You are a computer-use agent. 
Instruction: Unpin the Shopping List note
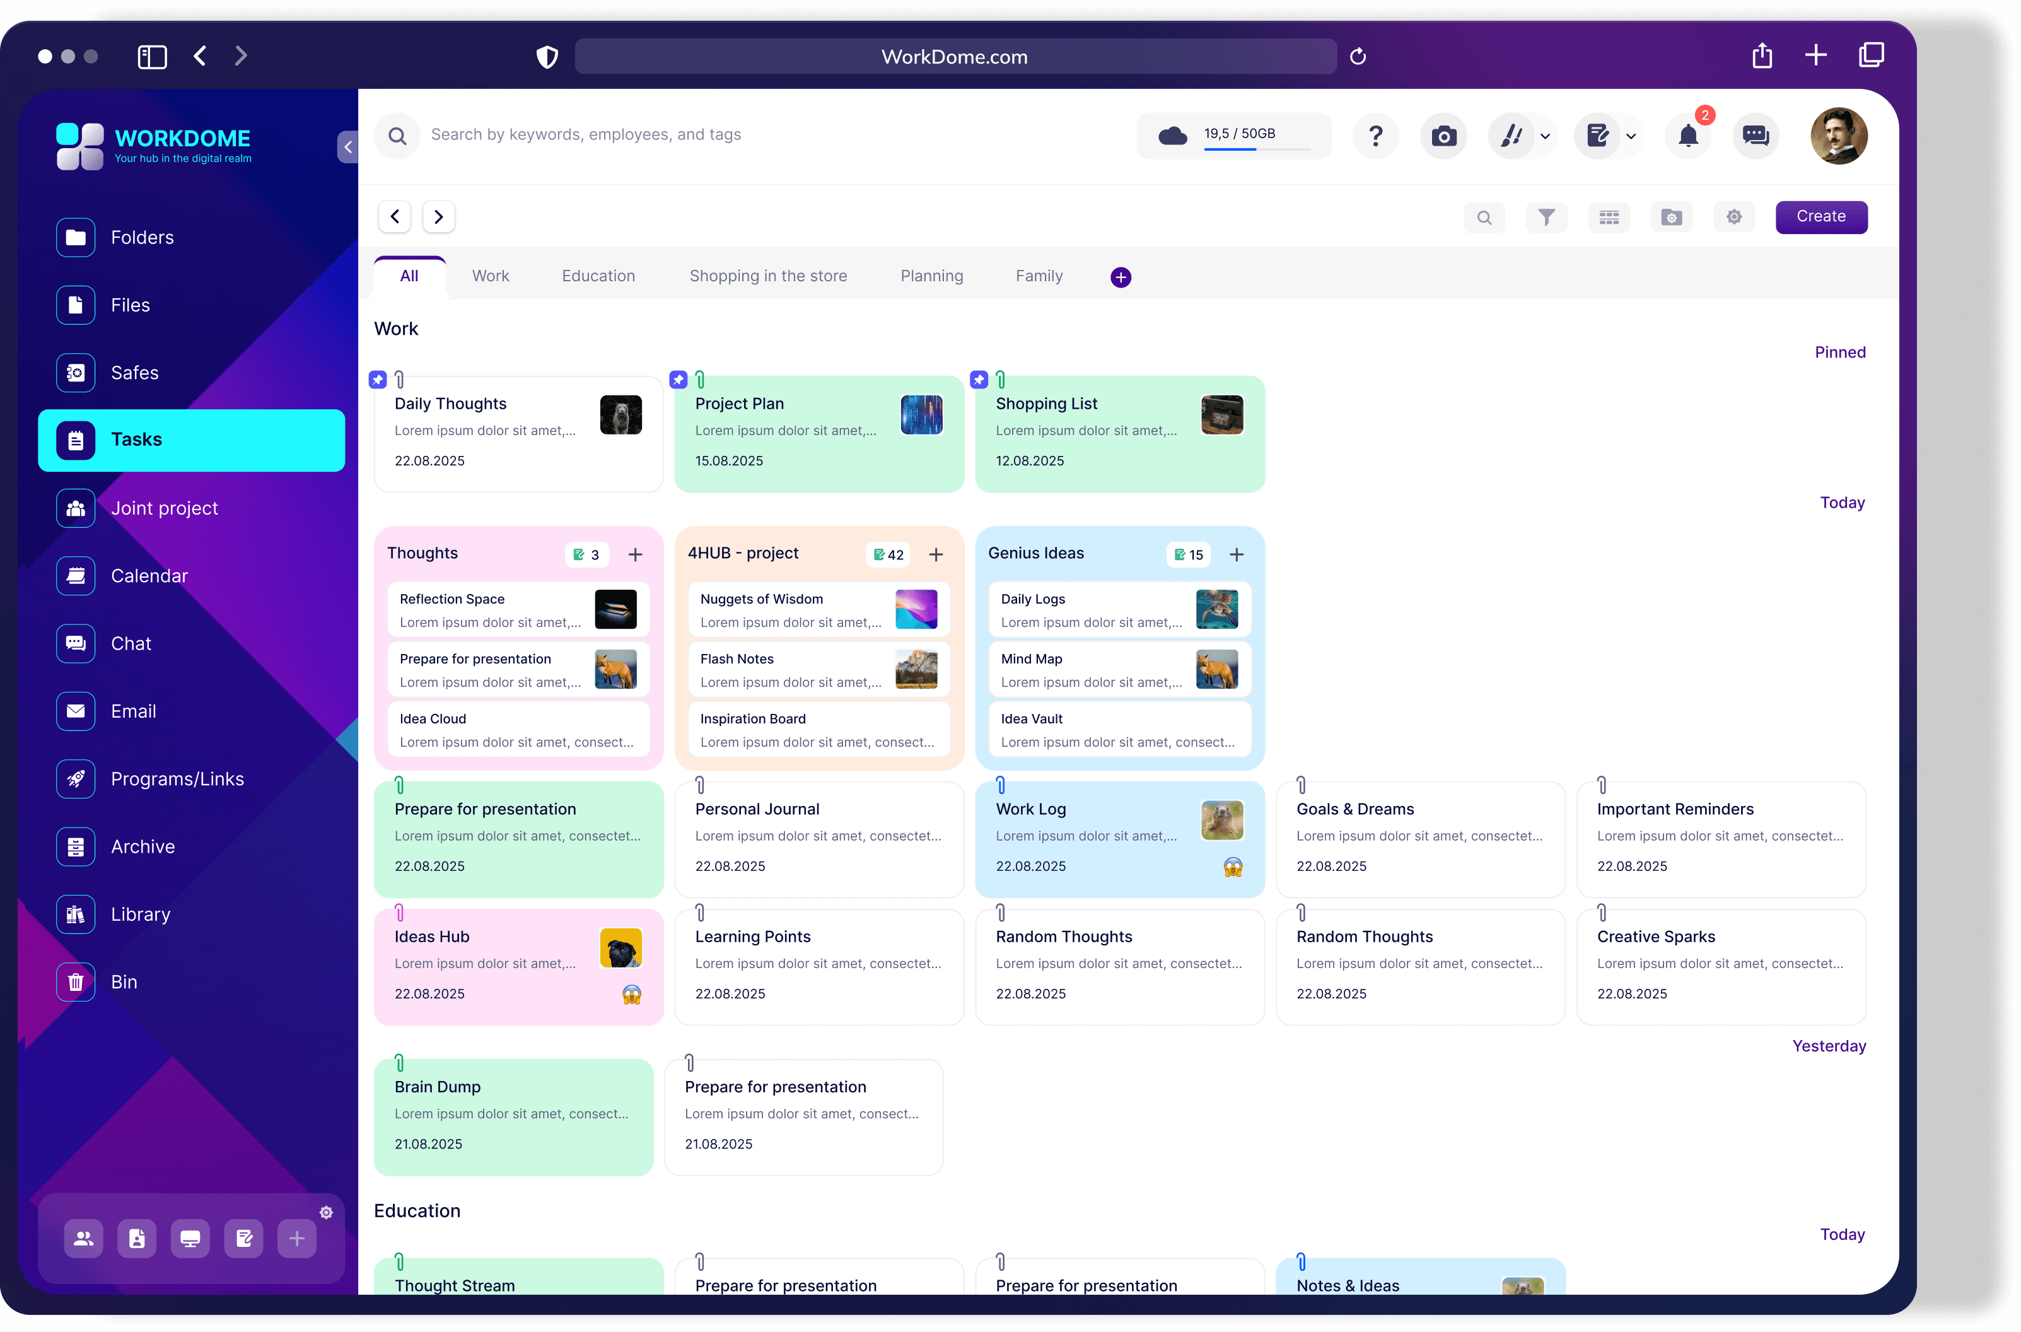click(x=979, y=380)
